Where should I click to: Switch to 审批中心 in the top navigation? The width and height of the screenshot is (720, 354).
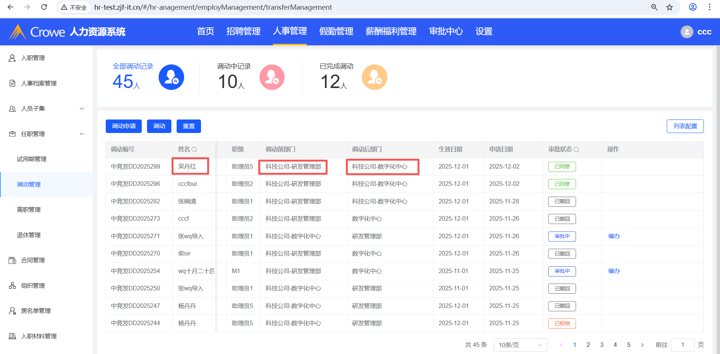pos(446,31)
